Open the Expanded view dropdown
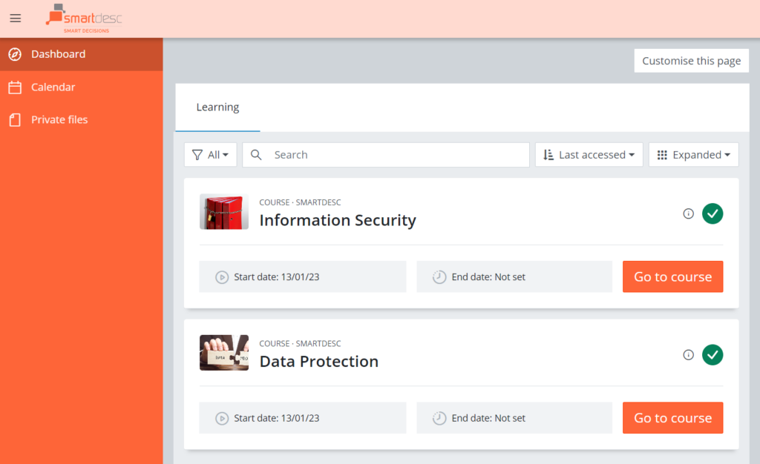Viewport: 760px width, 464px height. [693, 154]
